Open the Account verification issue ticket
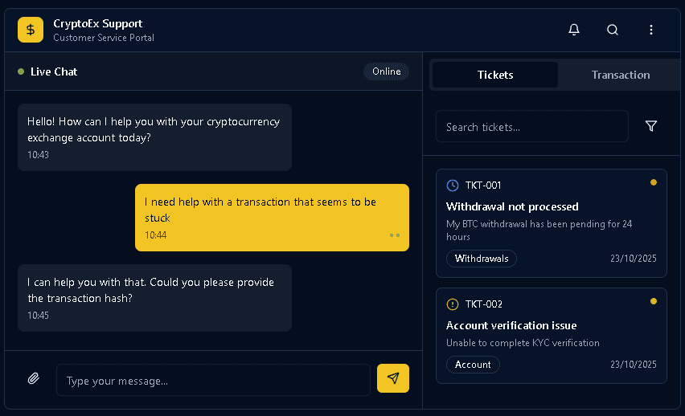 coord(511,325)
